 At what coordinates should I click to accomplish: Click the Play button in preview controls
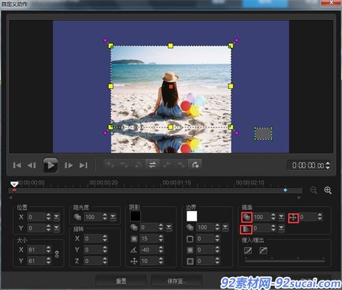(51, 165)
